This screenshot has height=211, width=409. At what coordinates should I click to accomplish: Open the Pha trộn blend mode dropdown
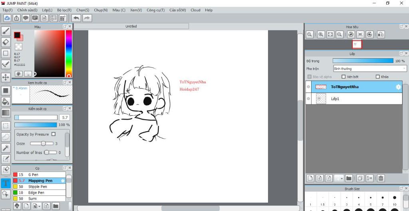point(370,69)
